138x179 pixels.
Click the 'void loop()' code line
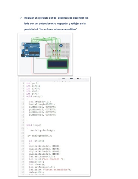[34, 125]
